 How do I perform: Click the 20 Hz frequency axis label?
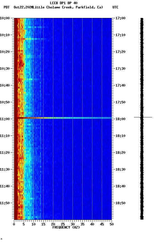[53, 224]
